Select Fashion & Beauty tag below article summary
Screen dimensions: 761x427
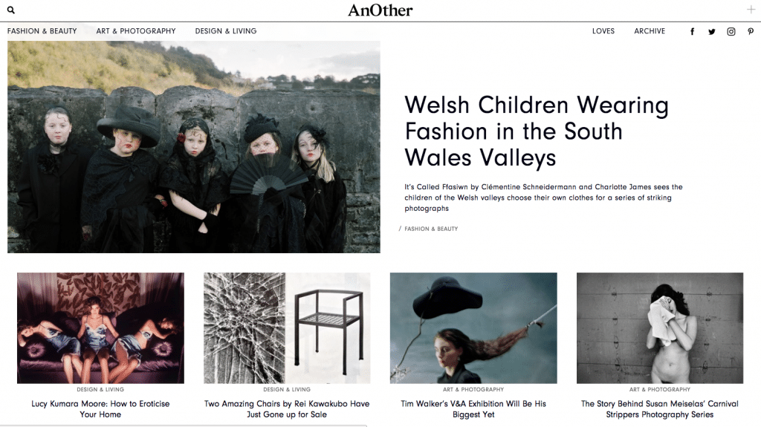click(x=431, y=229)
